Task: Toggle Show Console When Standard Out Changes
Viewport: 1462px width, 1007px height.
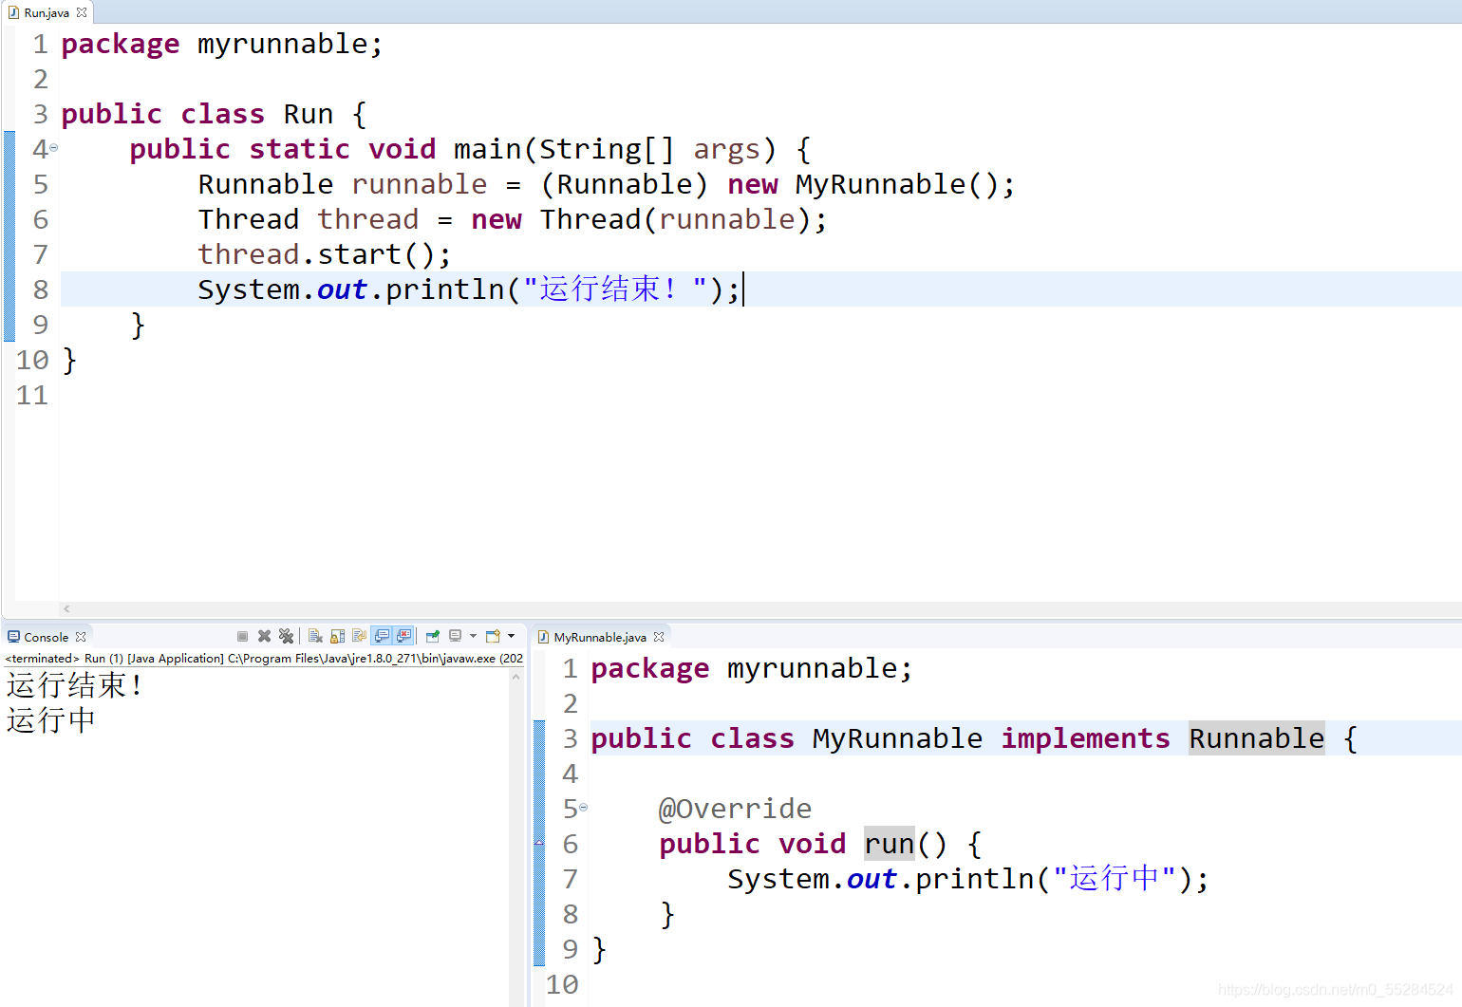Action: coord(382,637)
